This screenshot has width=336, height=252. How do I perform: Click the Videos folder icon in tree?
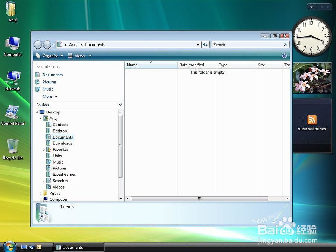point(49,187)
